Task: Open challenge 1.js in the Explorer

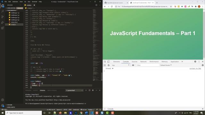Action: tap(15, 13)
